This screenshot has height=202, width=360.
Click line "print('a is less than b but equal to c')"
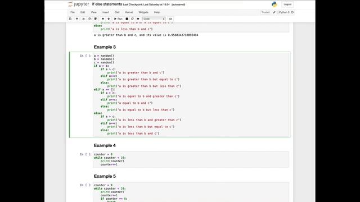[141, 127]
